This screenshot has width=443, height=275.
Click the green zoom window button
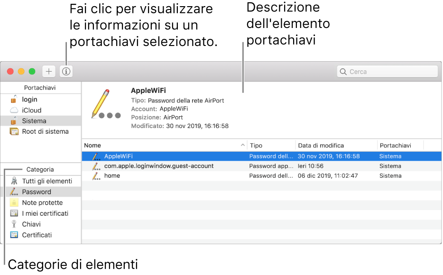pyautogui.click(x=32, y=72)
